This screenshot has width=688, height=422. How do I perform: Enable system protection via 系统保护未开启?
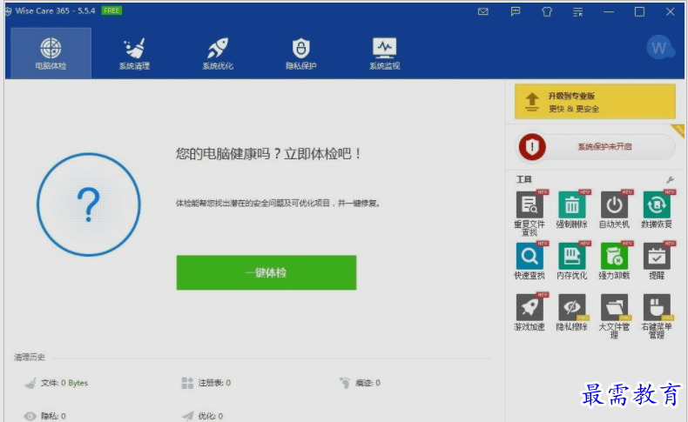click(x=597, y=147)
